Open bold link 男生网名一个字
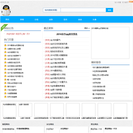 pos(111,129)
